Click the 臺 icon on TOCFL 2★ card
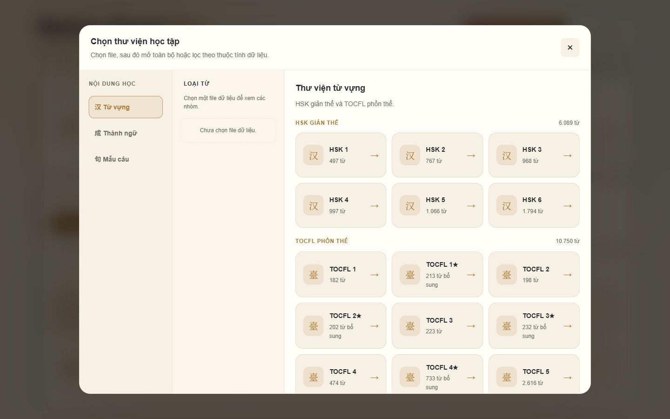Image resolution: width=670 pixels, height=419 pixels. [314, 326]
